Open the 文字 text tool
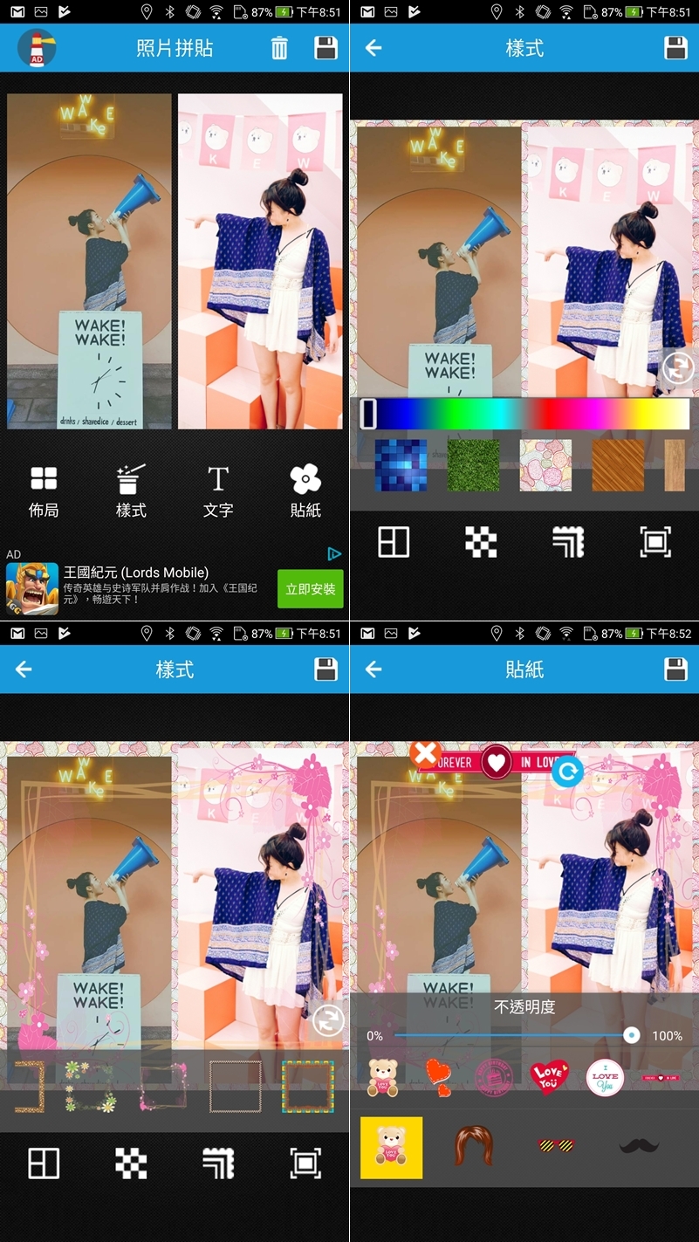Viewport: 699px width, 1242px height. click(x=218, y=491)
